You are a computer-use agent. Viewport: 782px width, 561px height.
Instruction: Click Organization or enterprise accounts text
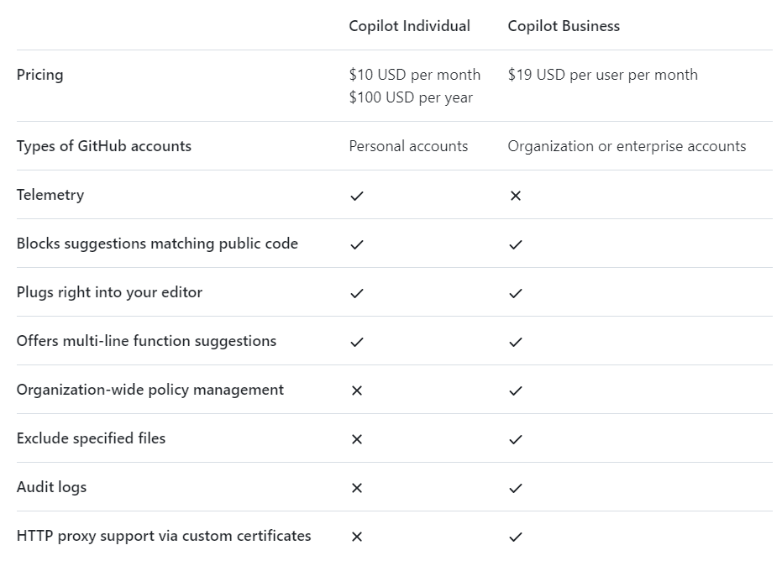tap(627, 146)
